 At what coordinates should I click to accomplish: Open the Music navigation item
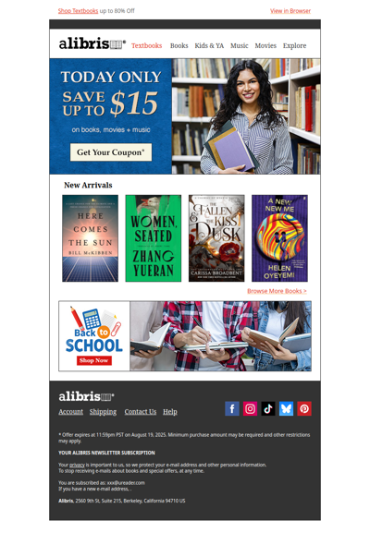(x=240, y=45)
